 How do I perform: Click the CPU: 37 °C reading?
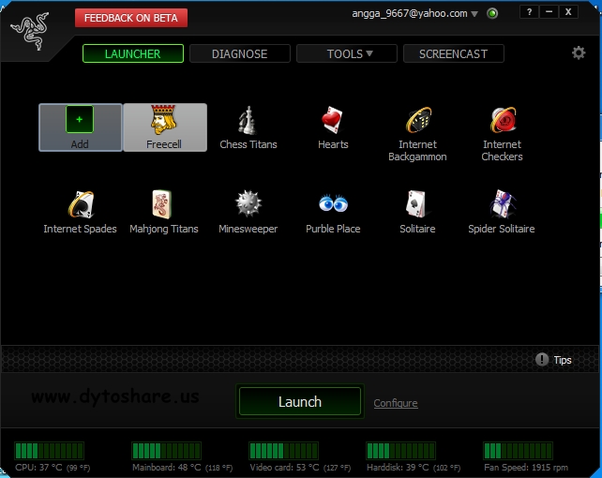tap(53, 468)
